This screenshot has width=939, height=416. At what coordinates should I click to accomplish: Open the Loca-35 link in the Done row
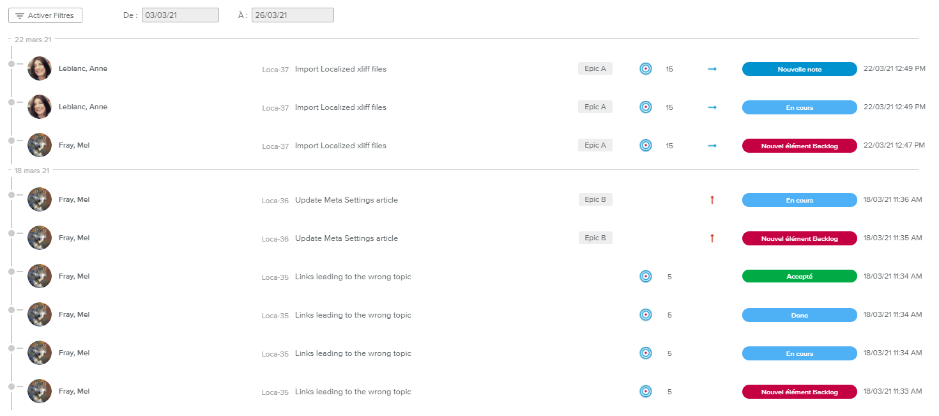point(275,316)
